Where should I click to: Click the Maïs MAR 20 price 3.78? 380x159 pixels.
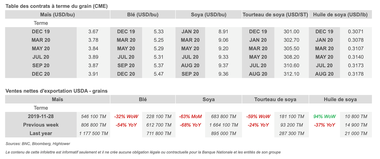click(x=93, y=40)
